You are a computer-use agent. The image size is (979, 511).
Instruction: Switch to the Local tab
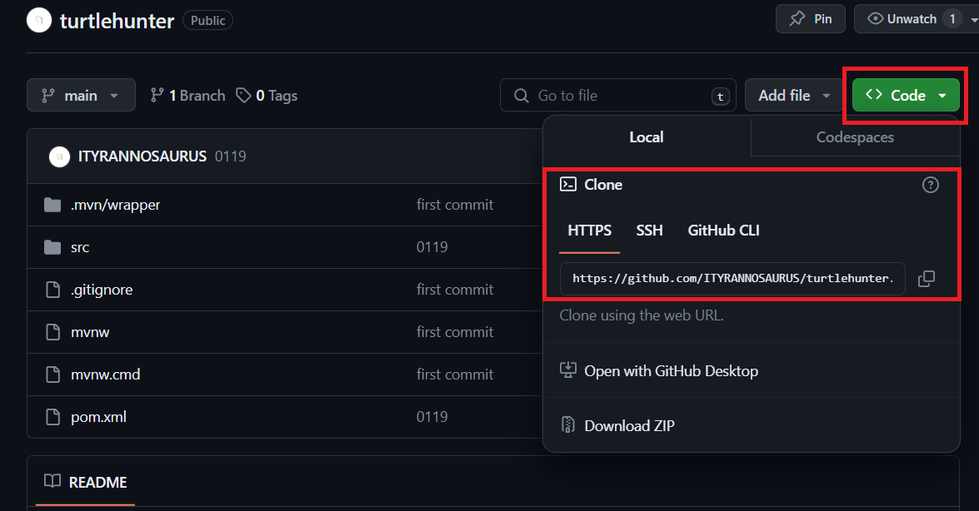coord(647,136)
